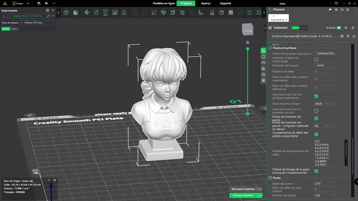Click the pencil icon to edit printer preset
358x201 pixels.
coord(48,16)
